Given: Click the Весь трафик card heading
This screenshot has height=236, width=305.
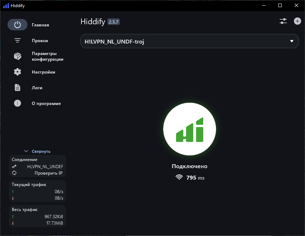Looking at the screenshot, I should click(25, 210).
